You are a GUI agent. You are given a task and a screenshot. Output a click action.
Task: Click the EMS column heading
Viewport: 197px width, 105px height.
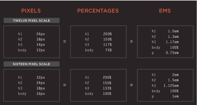[165, 11]
